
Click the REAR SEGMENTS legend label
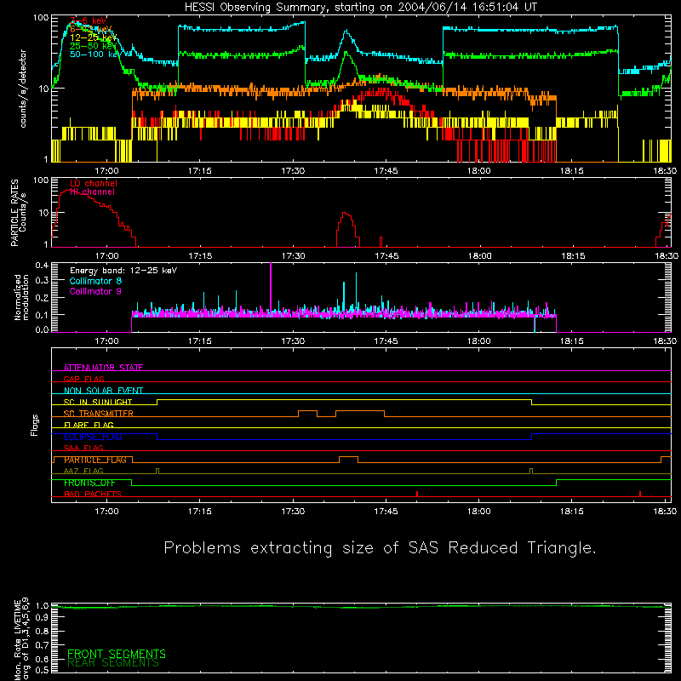tap(113, 663)
